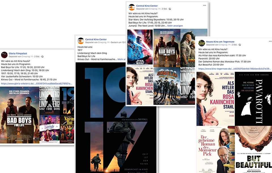The height and width of the screenshot is (173, 272).
Task: Click the '2 Std.' timestamp in Tegernsee post
Action: tap(234, 45)
